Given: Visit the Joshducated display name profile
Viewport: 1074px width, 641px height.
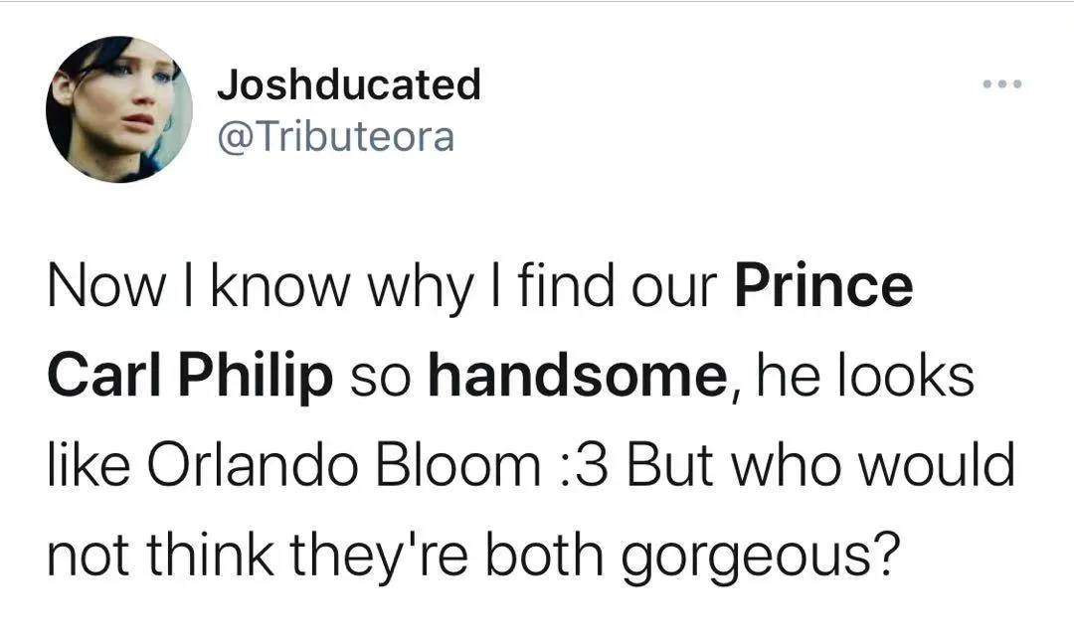Looking at the screenshot, I should pyautogui.click(x=349, y=84).
